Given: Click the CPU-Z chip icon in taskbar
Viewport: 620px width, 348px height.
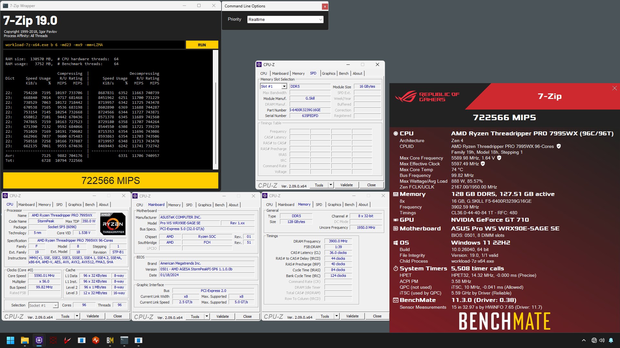Looking at the screenshot, I should [x=39, y=340].
